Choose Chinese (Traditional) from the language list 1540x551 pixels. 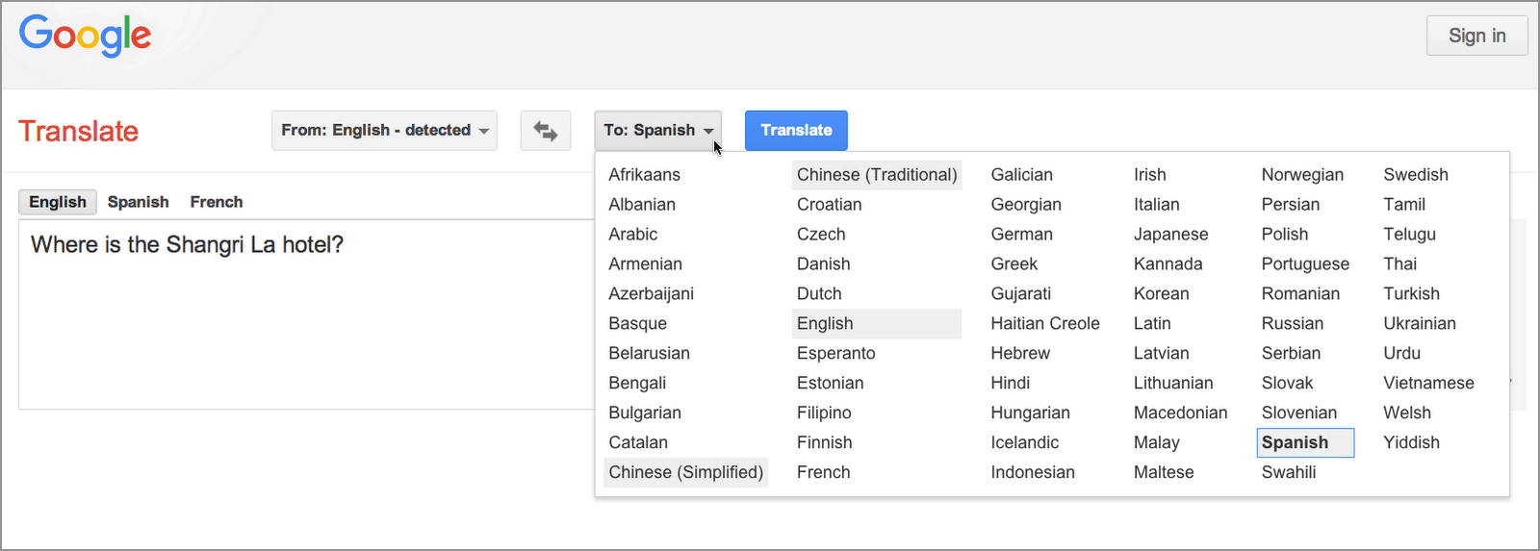[877, 175]
